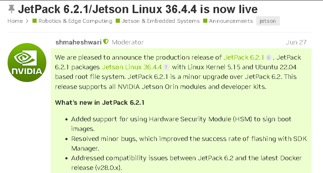The height and width of the screenshot is (173, 323).
Task: Follow the Jetson Linux 36.4.4 link
Action: [132, 67]
